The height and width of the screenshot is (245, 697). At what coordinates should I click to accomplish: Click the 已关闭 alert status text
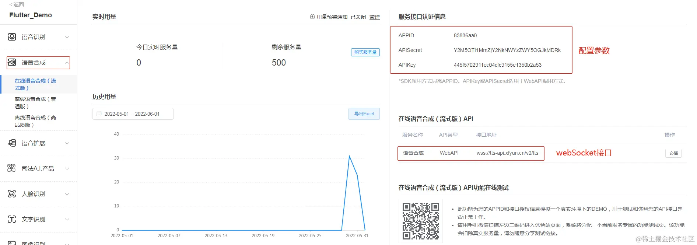point(358,17)
